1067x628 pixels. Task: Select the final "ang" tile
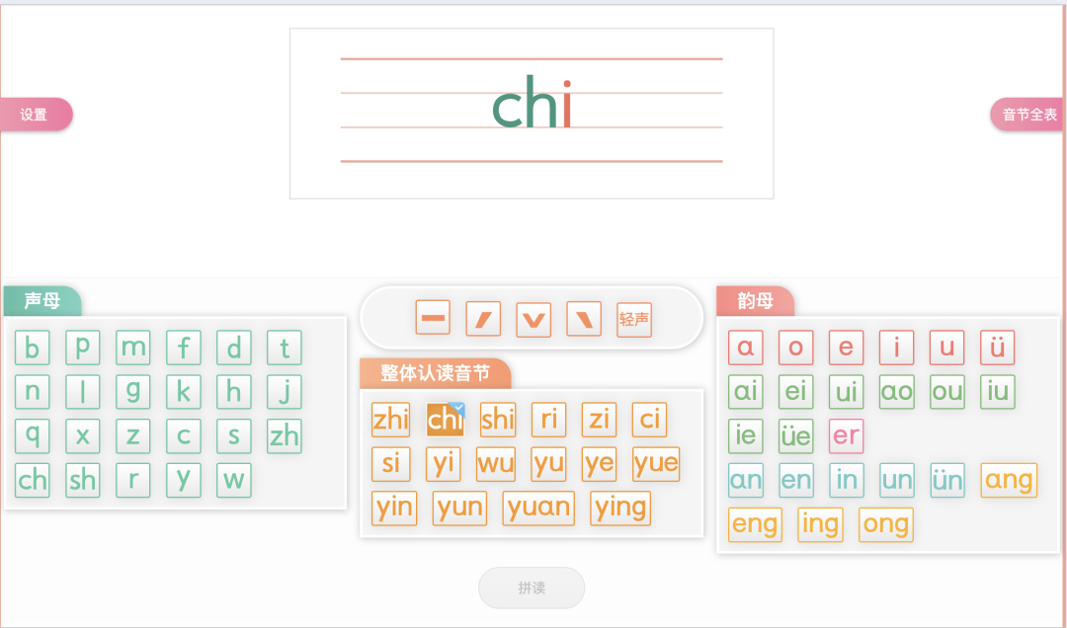click(1008, 480)
